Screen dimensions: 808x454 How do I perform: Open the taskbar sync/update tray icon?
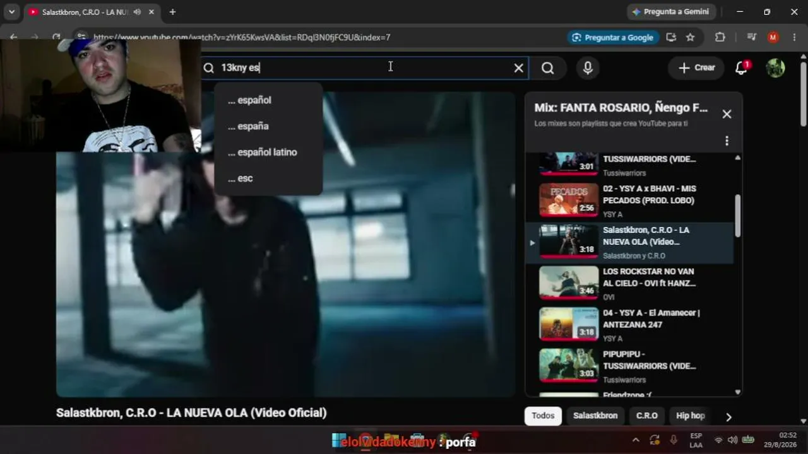tap(655, 440)
